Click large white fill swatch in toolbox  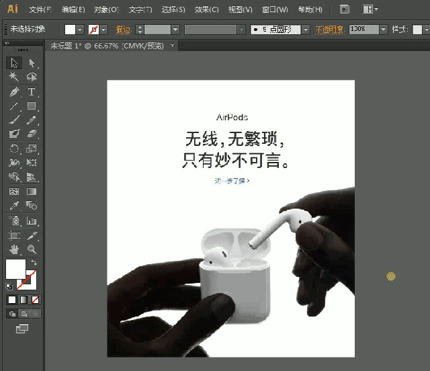15,270
